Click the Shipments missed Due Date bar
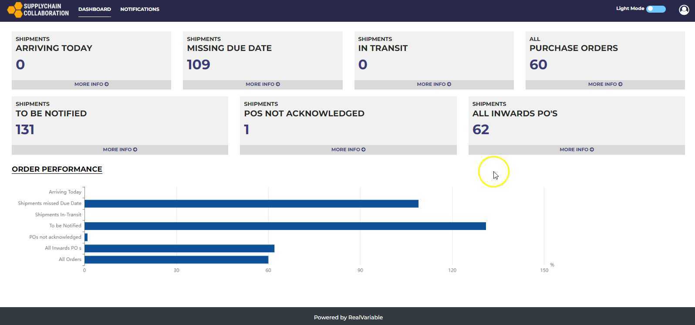 251,204
